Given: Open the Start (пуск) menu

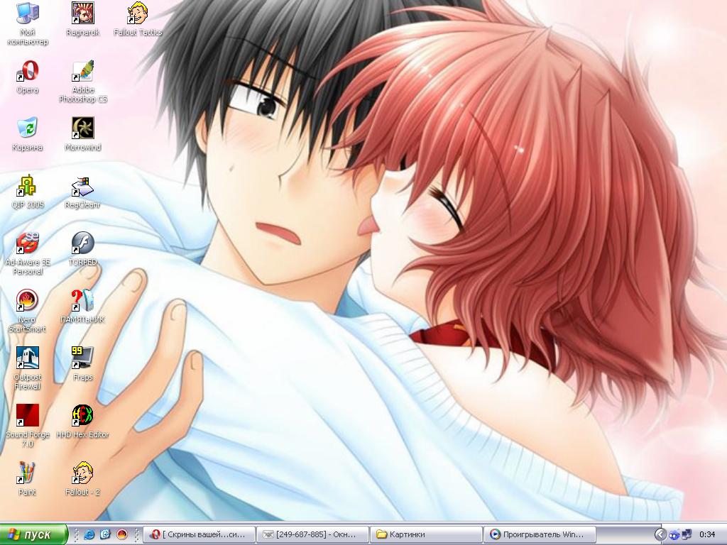Looking at the screenshot, I should click(x=33, y=534).
